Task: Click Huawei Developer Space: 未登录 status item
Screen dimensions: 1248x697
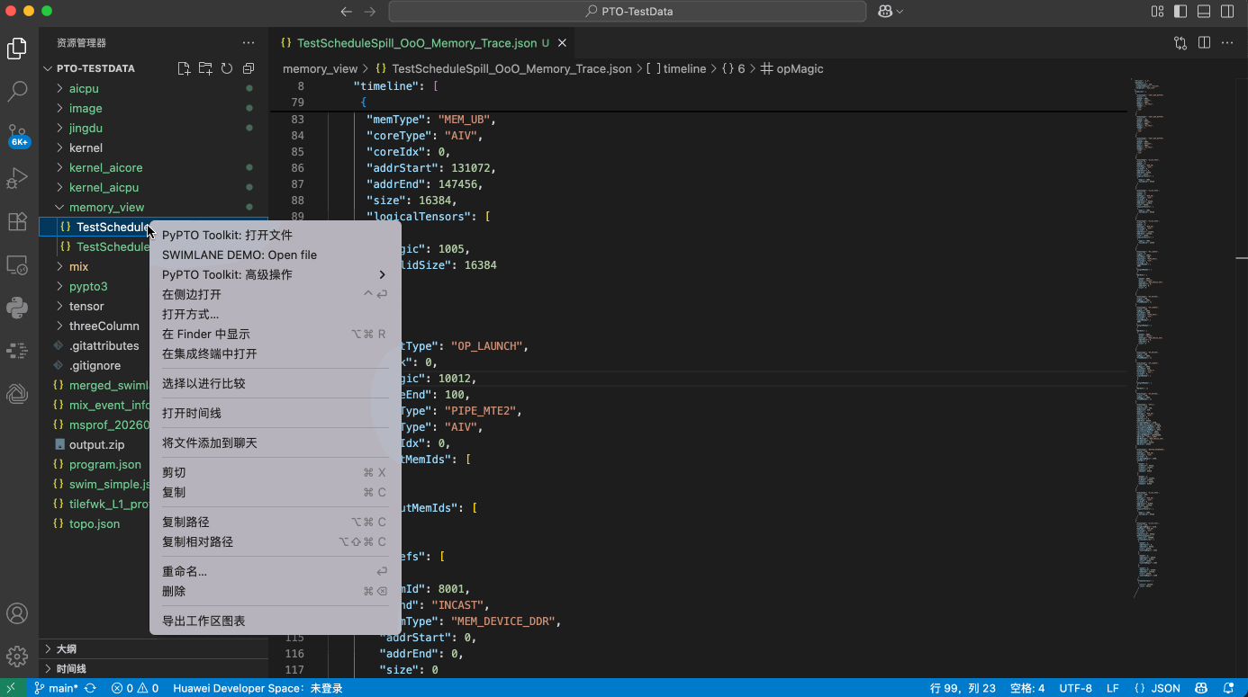Action: pyautogui.click(x=258, y=688)
